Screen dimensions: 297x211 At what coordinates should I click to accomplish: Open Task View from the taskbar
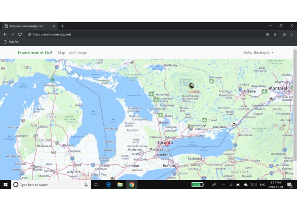coord(97,185)
